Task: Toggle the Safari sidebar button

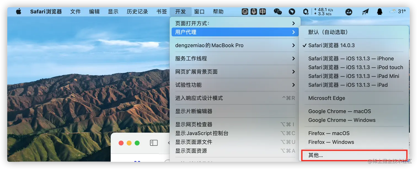Action: point(154,143)
